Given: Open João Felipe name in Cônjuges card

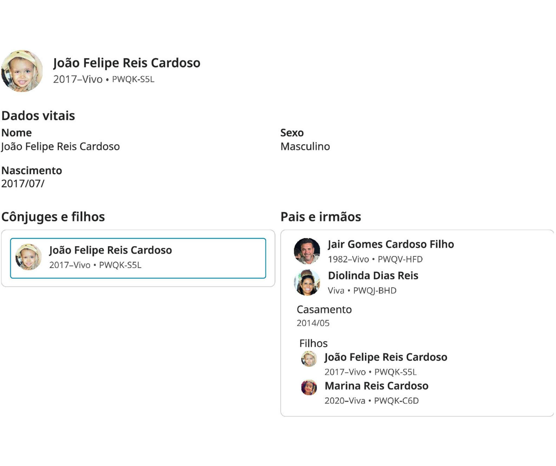Looking at the screenshot, I should [x=110, y=250].
